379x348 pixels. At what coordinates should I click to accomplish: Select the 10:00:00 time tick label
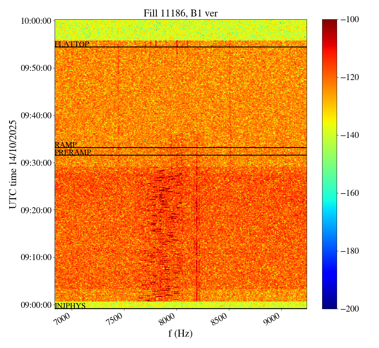click(36, 21)
